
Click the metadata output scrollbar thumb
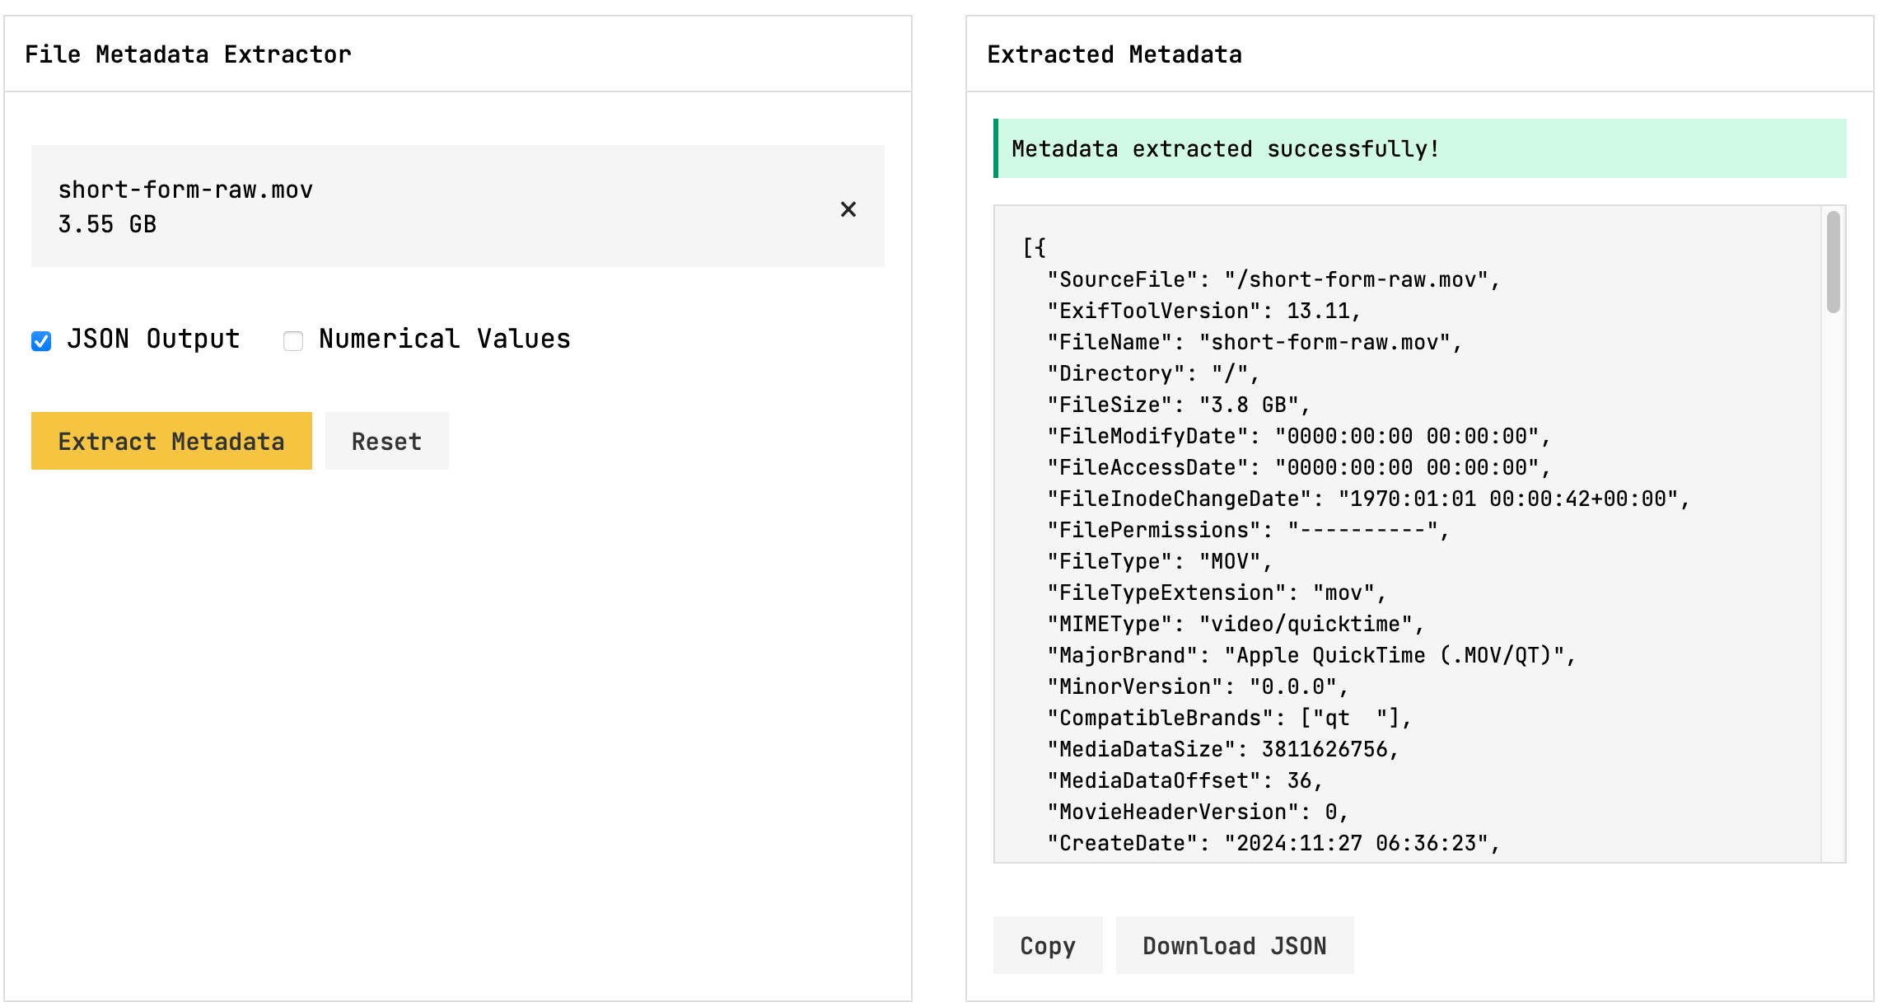coord(1833,262)
